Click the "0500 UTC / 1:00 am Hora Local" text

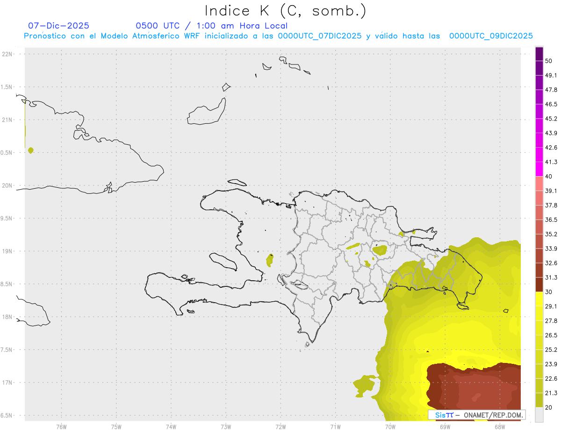[x=211, y=26]
